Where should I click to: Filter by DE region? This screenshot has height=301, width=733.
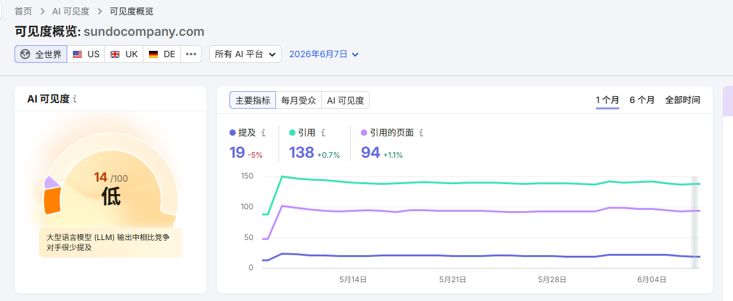[162, 54]
